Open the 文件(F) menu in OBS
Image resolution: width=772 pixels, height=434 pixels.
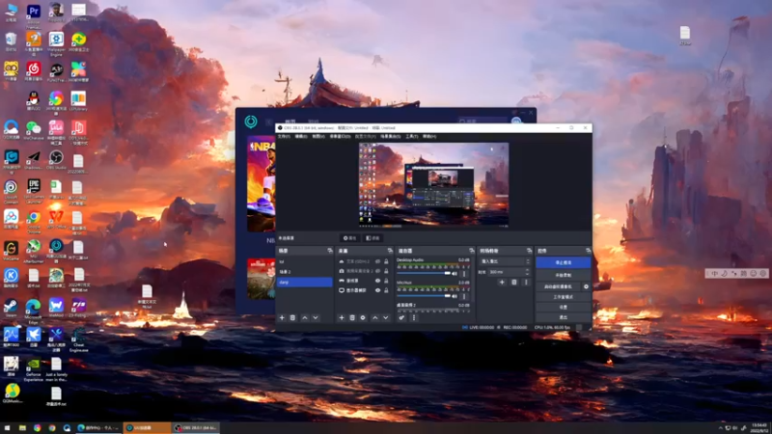[x=284, y=136]
